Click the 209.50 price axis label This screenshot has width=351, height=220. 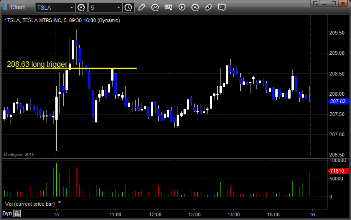pyautogui.click(x=337, y=33)
